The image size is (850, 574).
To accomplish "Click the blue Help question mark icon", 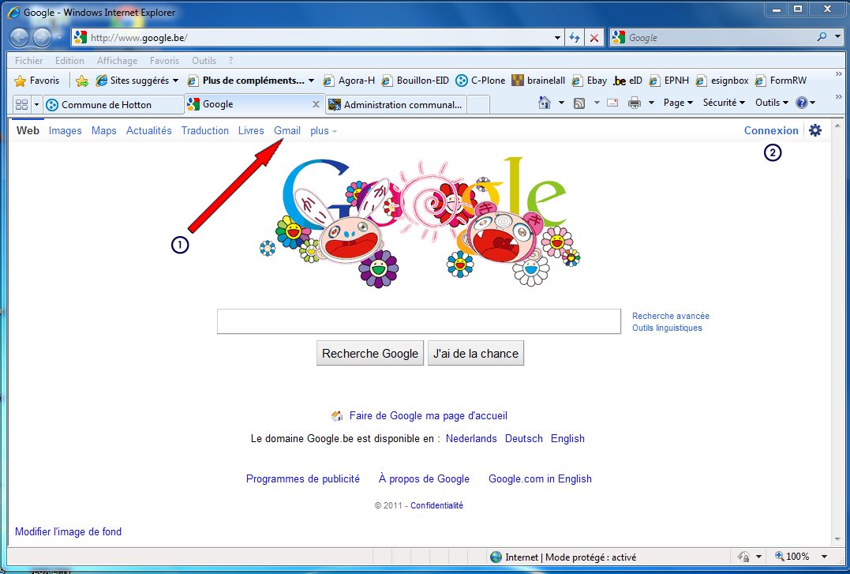I will click(802, 103).
